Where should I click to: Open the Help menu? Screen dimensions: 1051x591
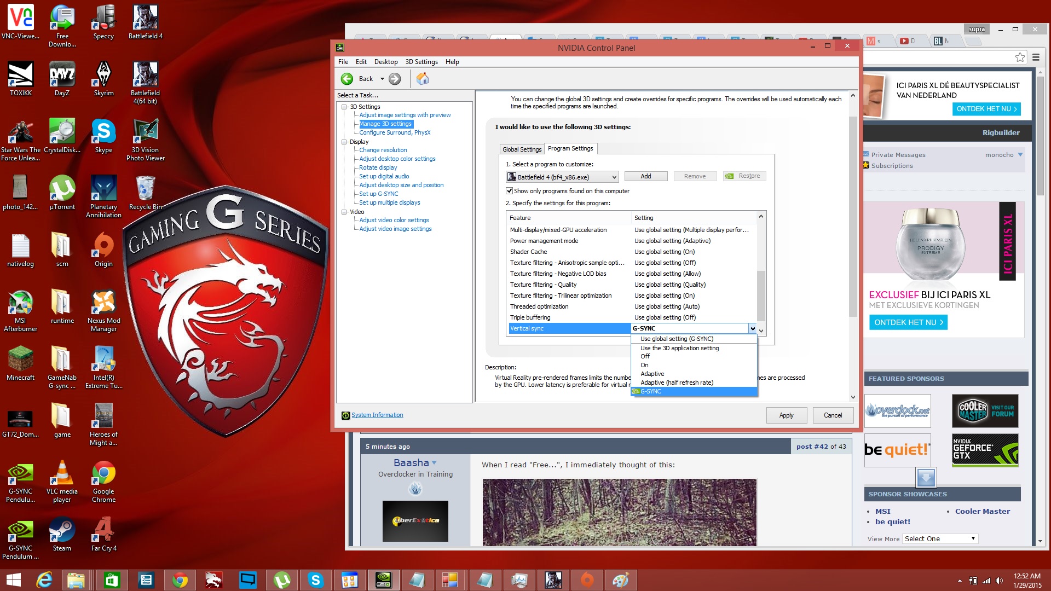click(452, 62)
